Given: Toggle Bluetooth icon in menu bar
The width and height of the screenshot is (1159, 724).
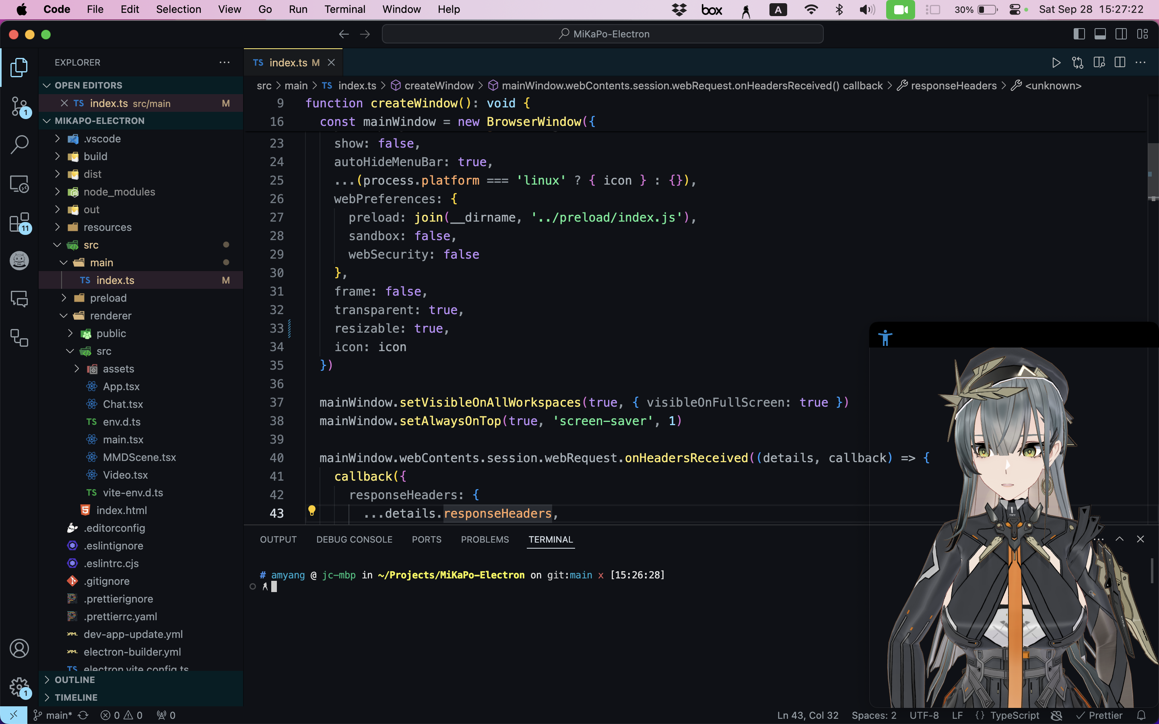Looking at the screenshot, I should [839, 10].
